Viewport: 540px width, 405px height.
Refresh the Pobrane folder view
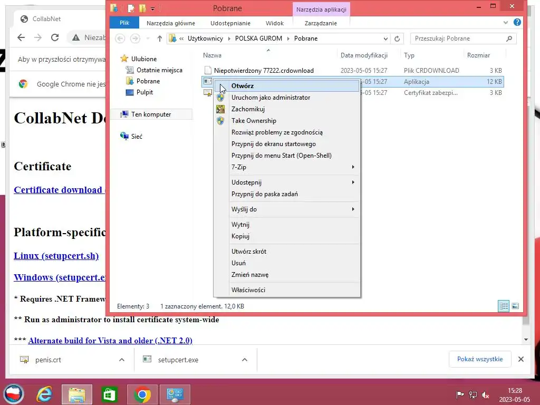click(x=397, y=38)
